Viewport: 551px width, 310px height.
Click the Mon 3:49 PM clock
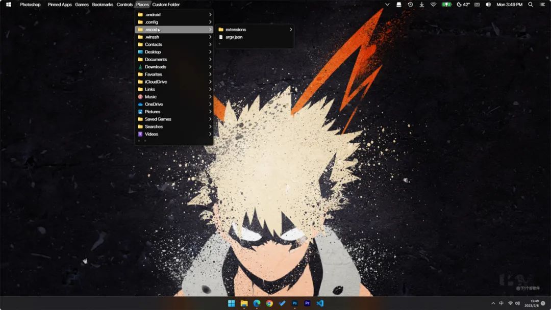pos(509,5)
